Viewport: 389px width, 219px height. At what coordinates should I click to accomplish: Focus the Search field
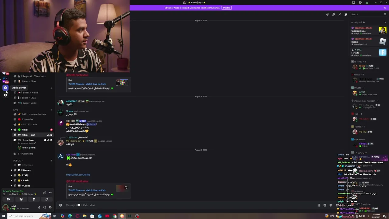[368, 14]
